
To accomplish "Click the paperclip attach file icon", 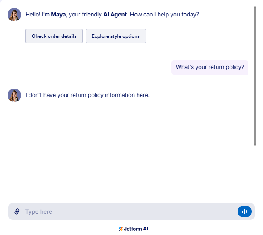I will tap(17, 211).
